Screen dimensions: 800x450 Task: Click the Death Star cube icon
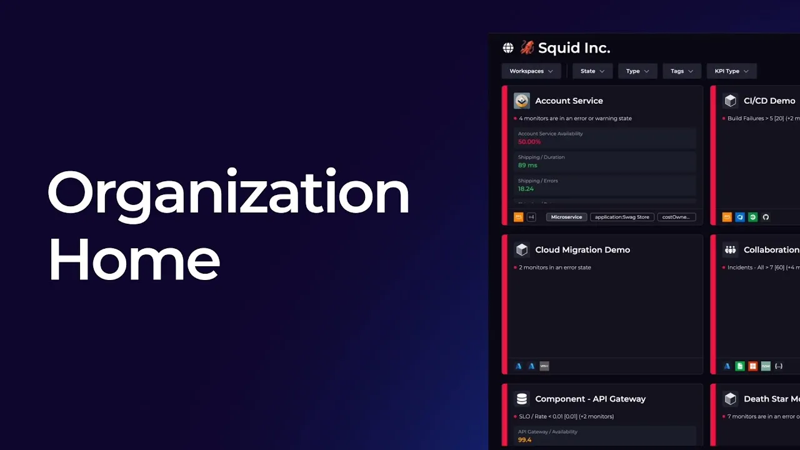click(x=730, y=399)
